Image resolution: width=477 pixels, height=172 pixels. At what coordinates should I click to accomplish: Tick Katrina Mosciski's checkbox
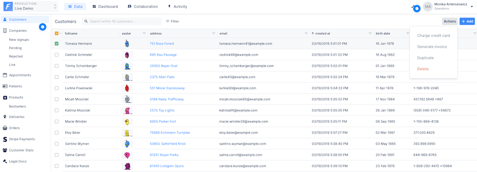(x=56, y=110)
